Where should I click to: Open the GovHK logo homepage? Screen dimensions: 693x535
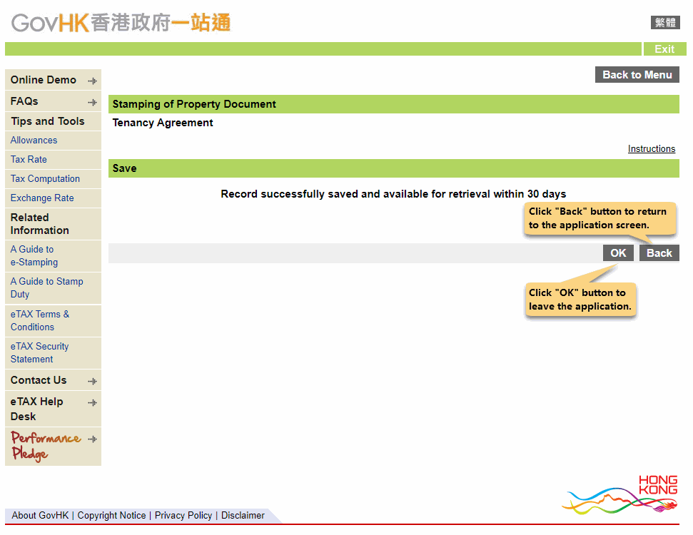click(x=121, y=23)
